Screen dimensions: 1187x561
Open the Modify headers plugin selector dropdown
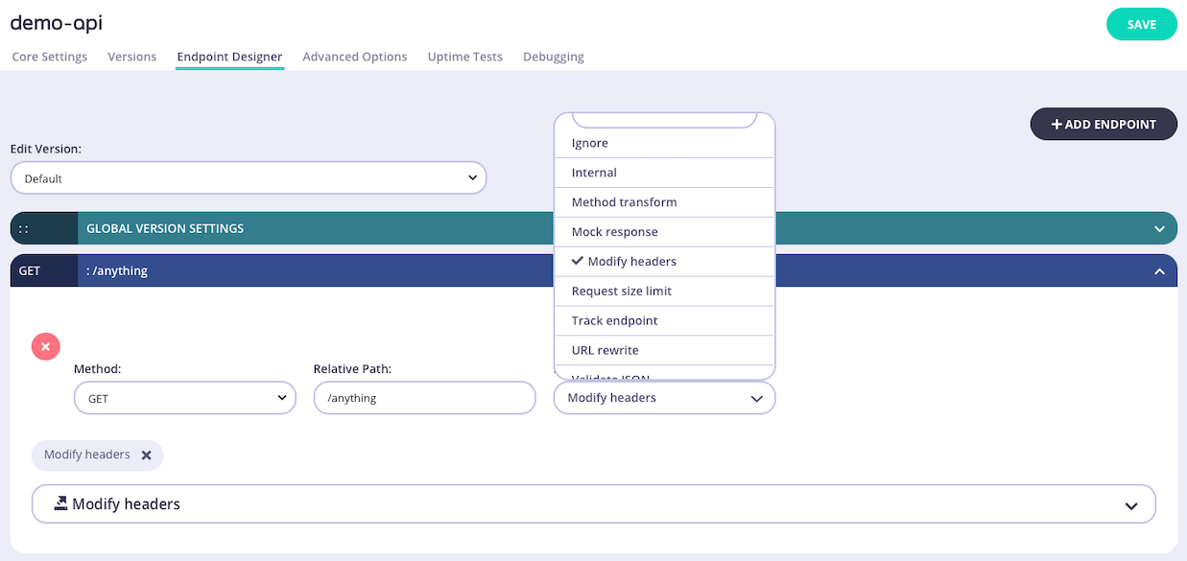click(664, 397)
